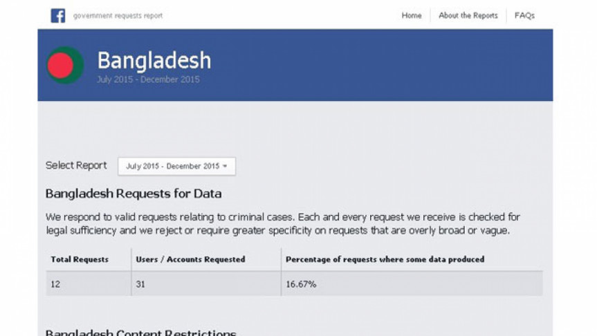The height and width of the screenshot is (336, 597).
Task: Click the Bangladesh page heading
Action: tap(154, 60)
